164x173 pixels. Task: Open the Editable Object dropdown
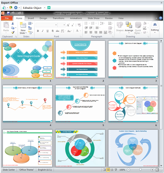45,8
